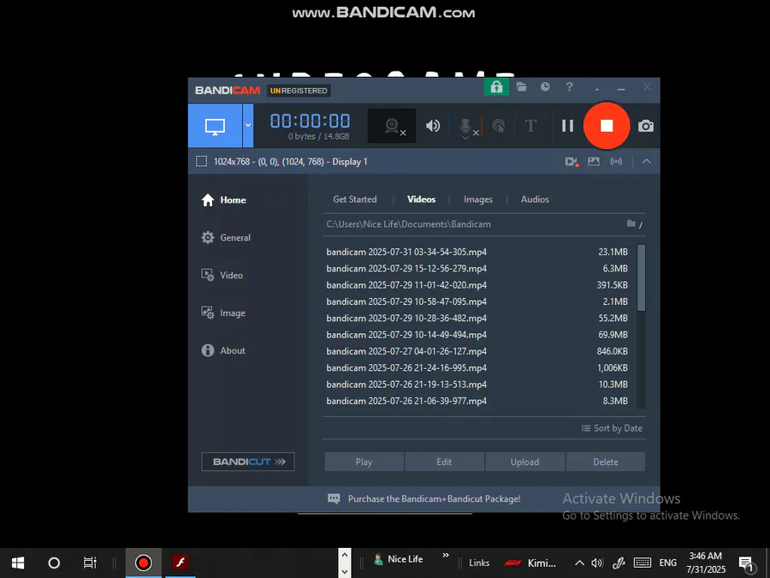The width and height of the screenshot is (770, 578).
Task: Click the rectangle selection area icon
Action: coord(201,162)
